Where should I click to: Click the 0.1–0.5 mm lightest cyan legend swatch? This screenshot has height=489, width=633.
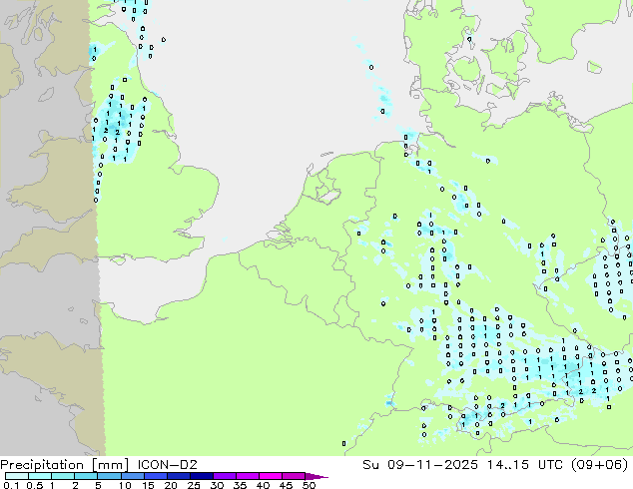click(x=17, y=476)
